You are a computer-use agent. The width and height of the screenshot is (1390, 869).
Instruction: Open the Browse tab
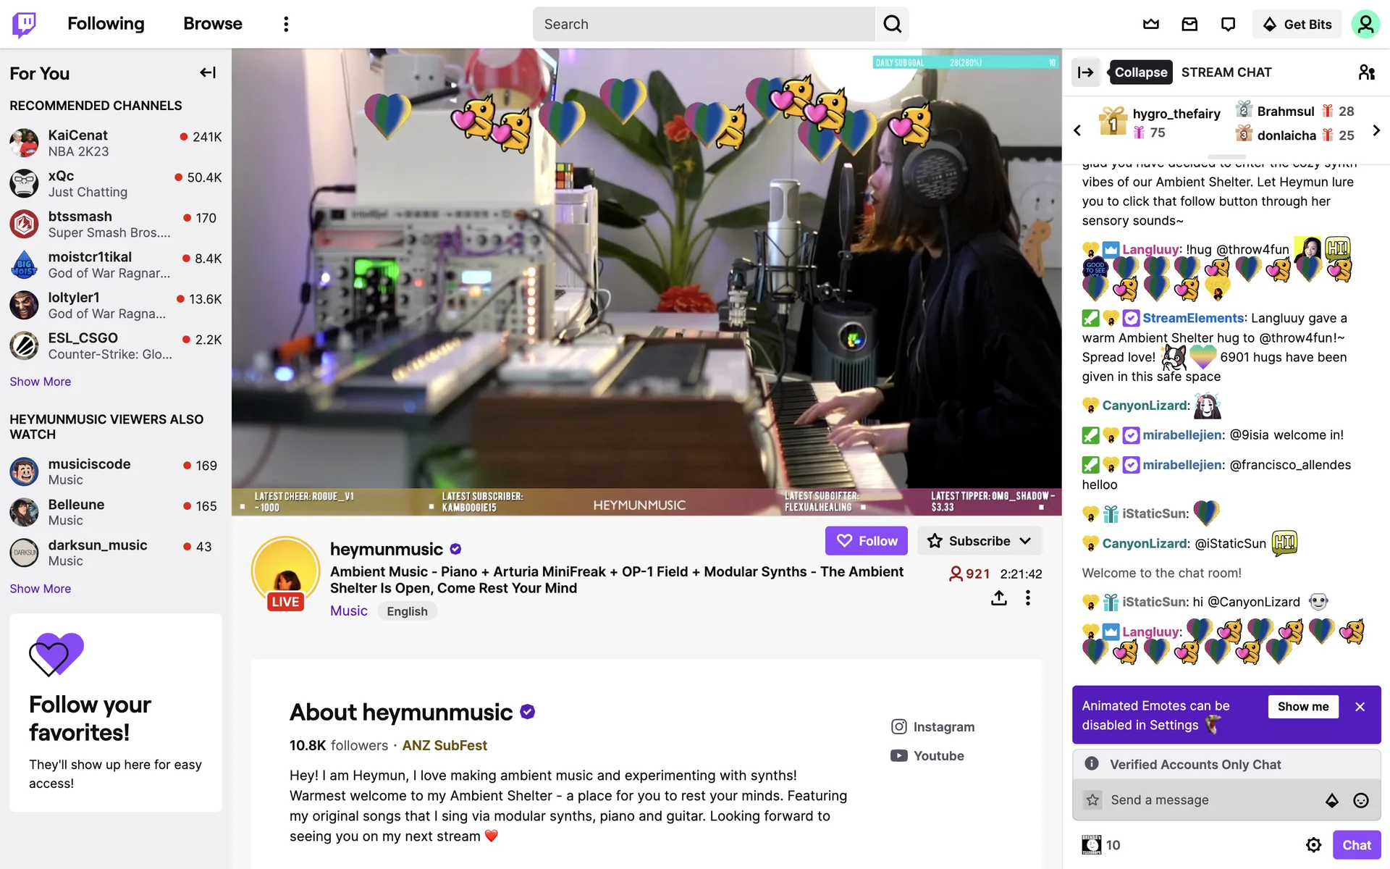coord(213,24)
